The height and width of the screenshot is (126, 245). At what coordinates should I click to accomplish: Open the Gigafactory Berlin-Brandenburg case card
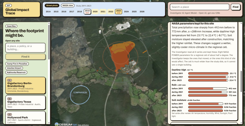(26, 85)
